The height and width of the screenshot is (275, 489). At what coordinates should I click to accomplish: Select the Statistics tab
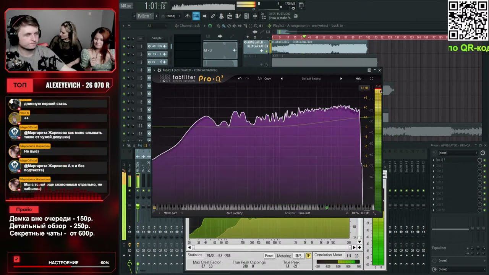195,255
